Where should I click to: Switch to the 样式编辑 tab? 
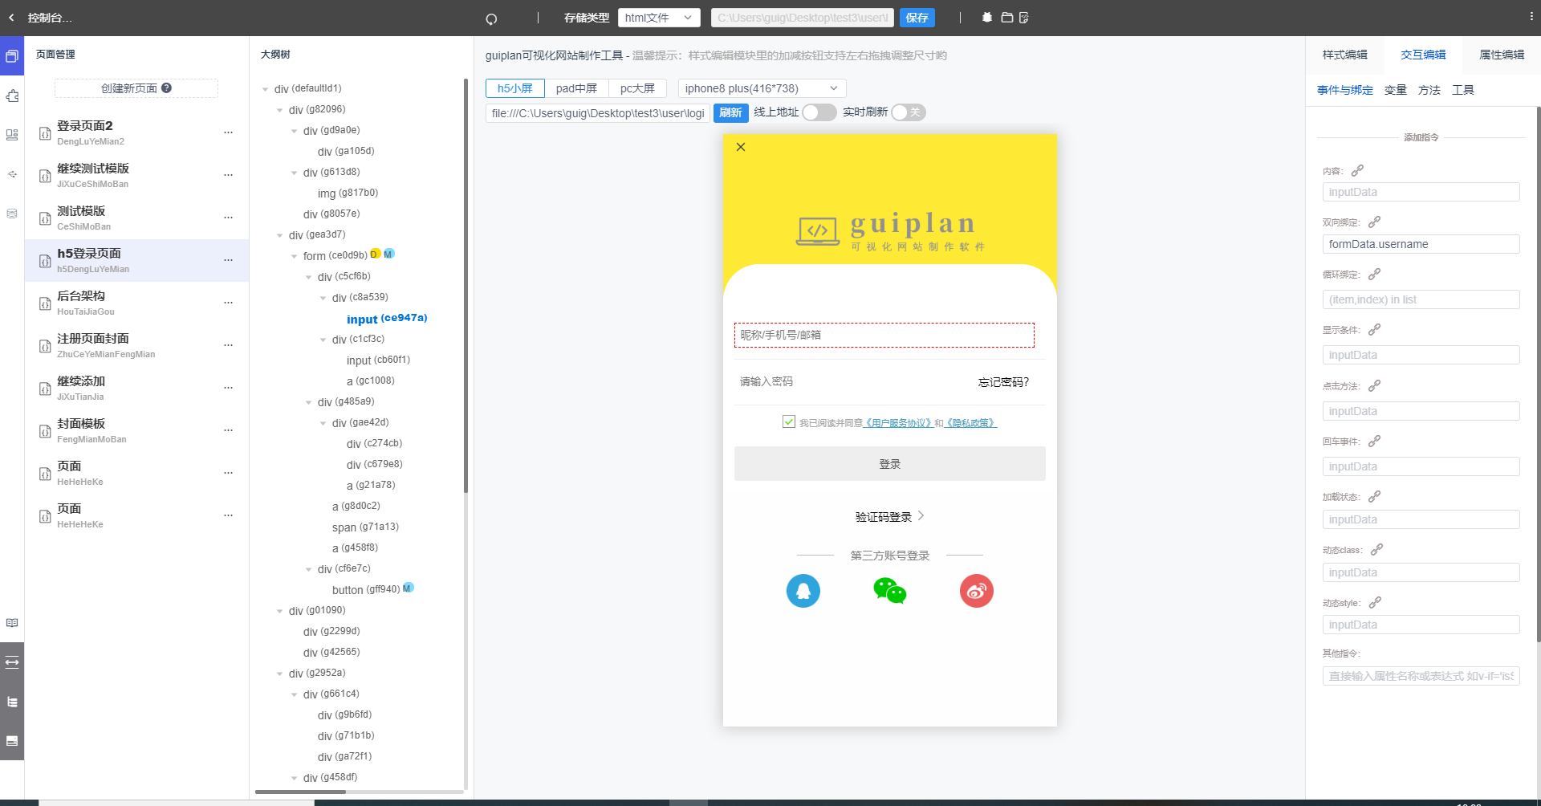(x=1344, y=55)
